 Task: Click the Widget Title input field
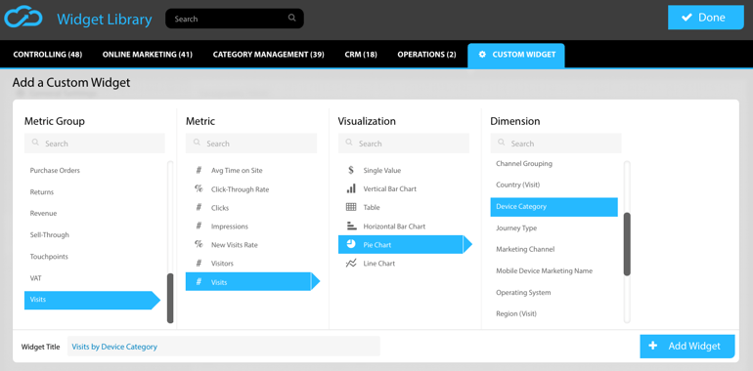[x=224, y=346]
